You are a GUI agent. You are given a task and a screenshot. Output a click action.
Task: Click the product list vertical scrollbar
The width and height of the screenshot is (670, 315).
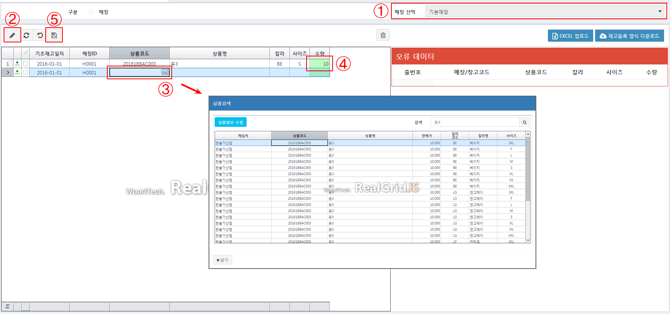pos(528,169)
